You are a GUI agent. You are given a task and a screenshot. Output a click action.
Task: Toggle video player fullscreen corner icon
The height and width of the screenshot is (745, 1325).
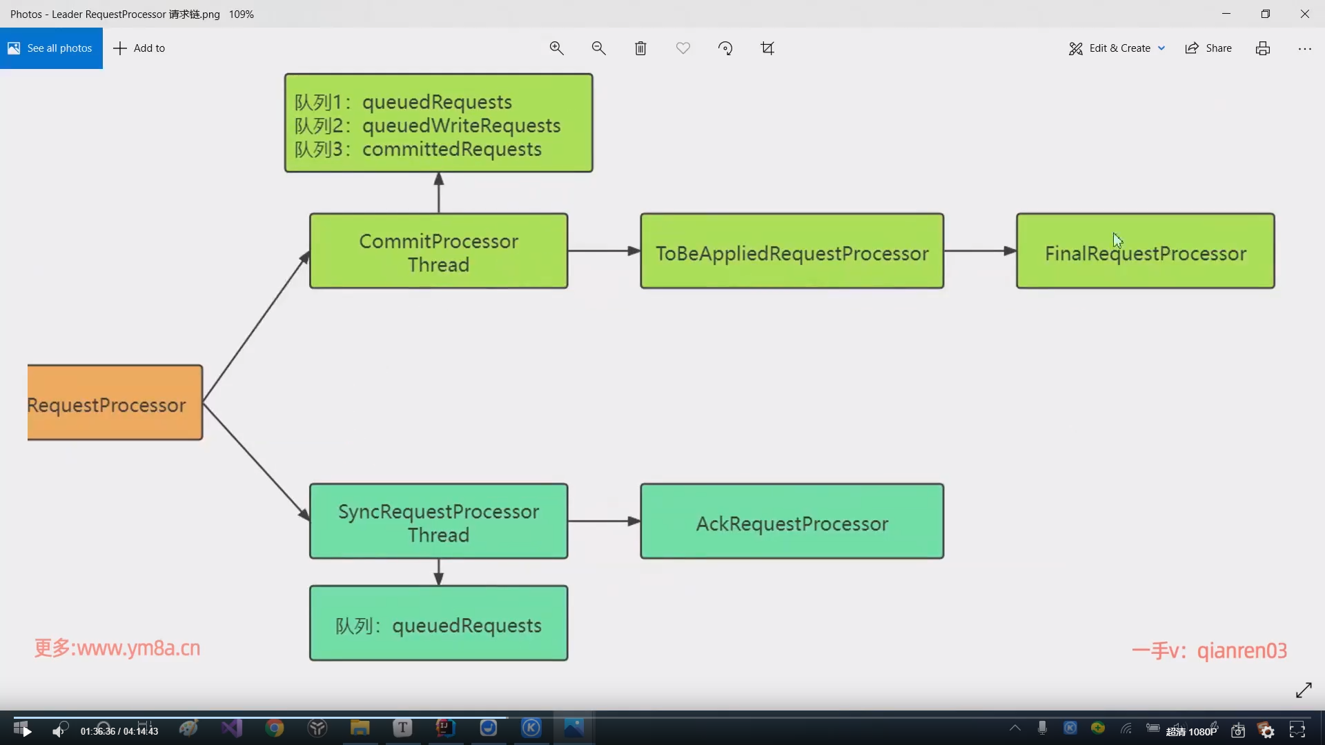[x=1297, y=730]
